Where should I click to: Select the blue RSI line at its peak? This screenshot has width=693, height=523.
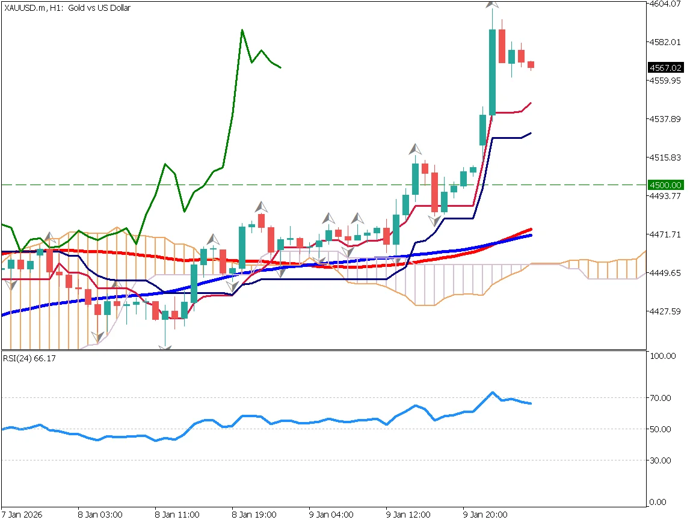492,391
